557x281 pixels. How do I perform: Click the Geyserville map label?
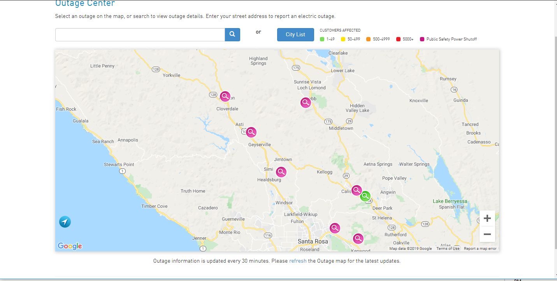coord(260,145)
